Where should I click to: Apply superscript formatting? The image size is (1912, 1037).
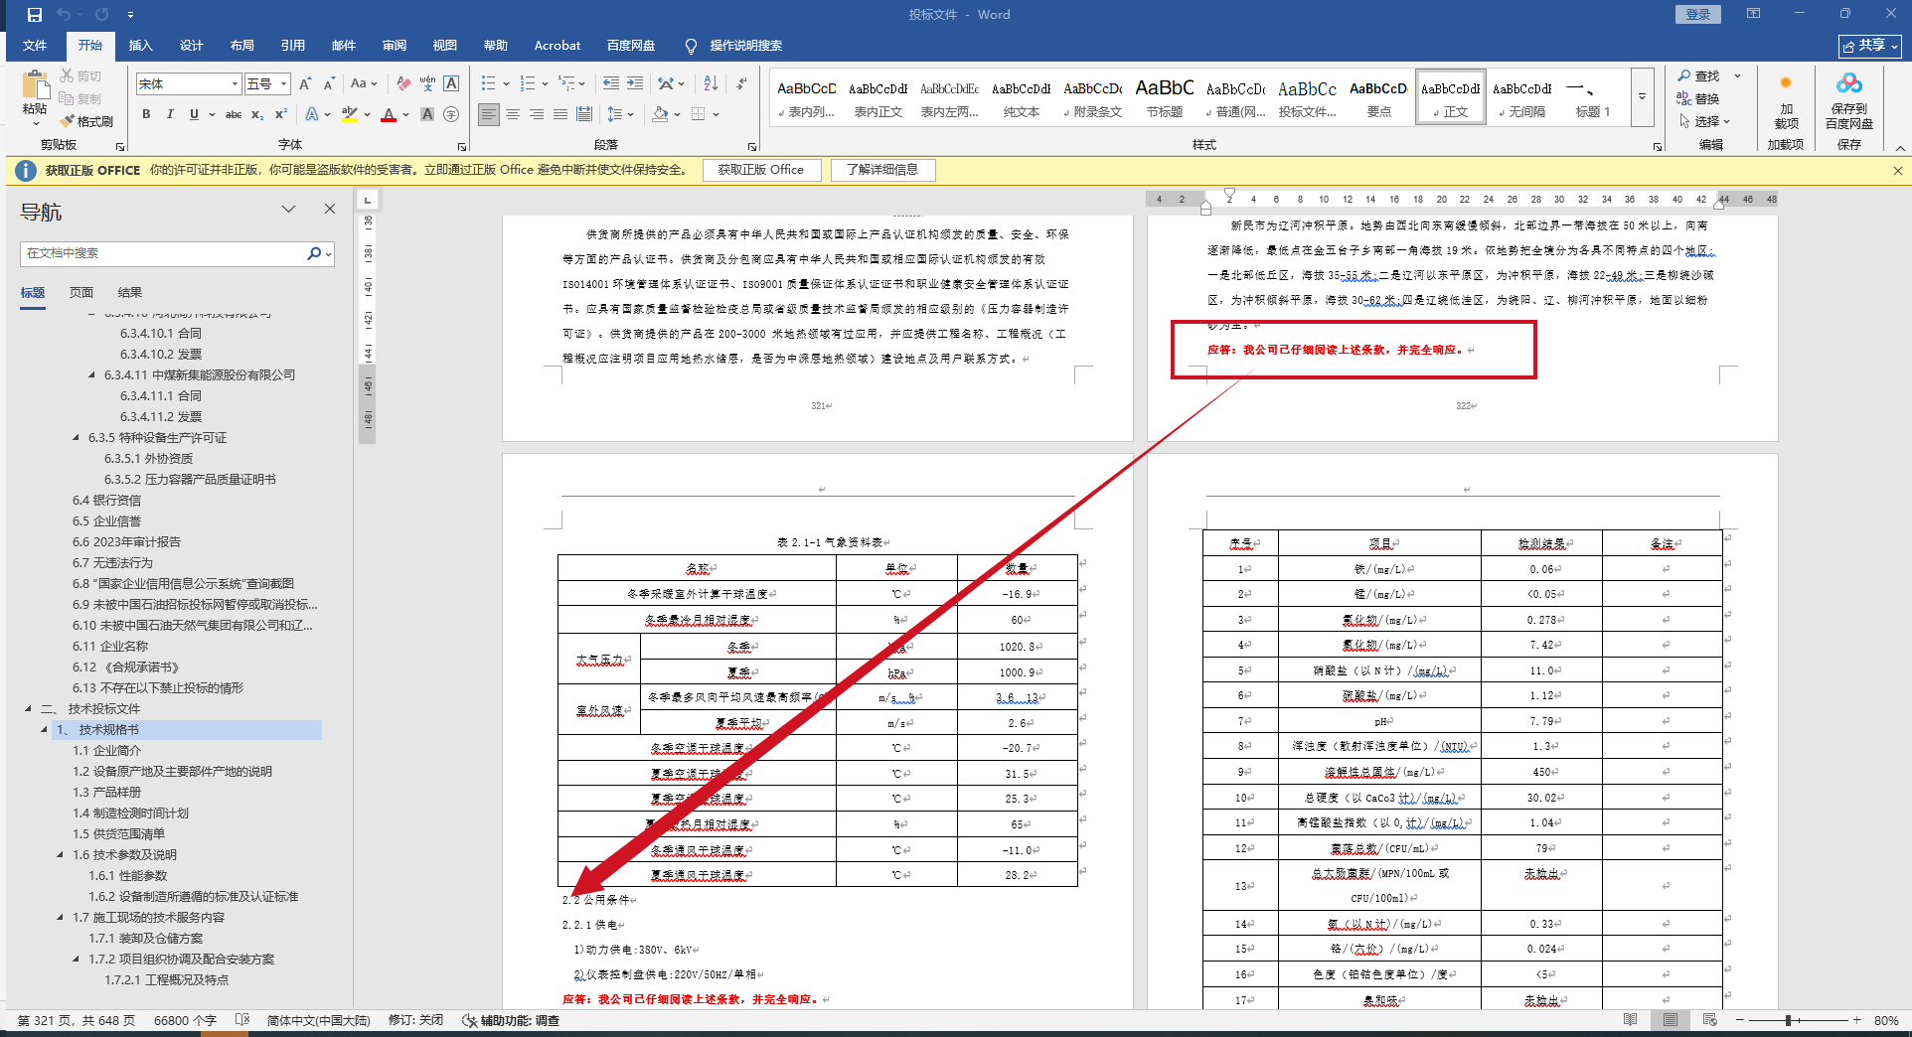pyautogui.click(x=281, y=114)
